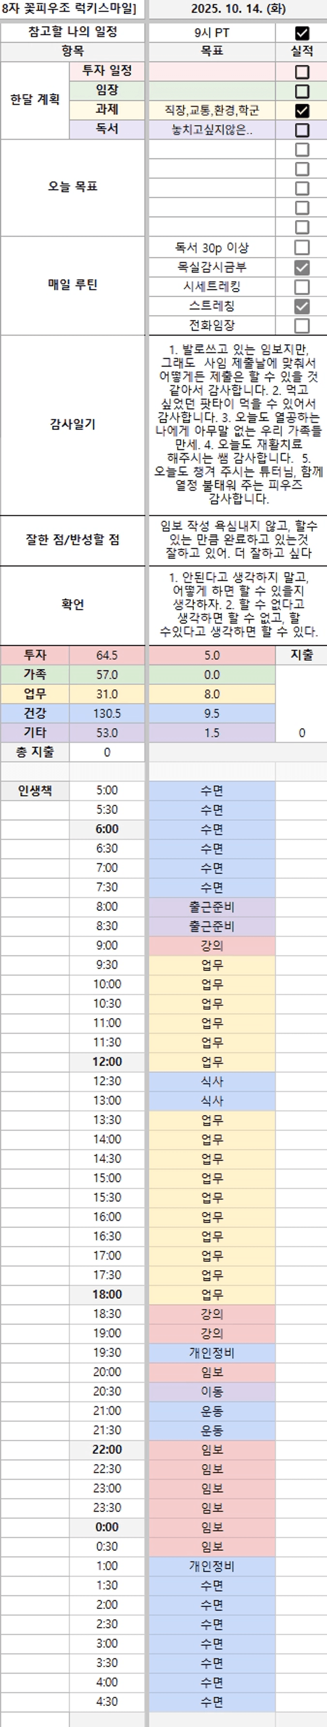Check the 독서 monthly plan checkbox
This screenshot has height=1727, width=327.
coord(302,130)
